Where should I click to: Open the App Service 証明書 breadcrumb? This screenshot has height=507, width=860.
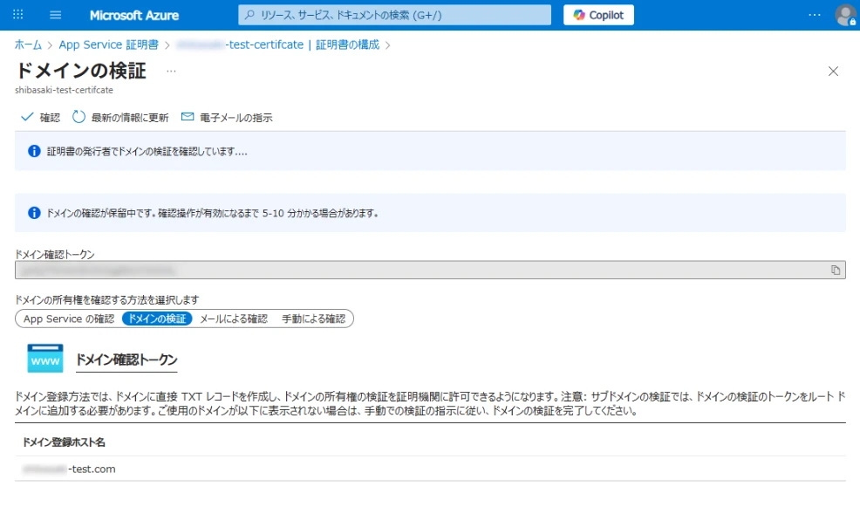[x=108, y=45]
